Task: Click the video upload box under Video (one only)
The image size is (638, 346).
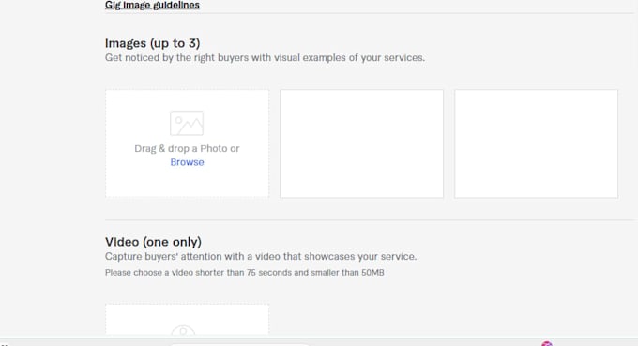Action: 187,320
